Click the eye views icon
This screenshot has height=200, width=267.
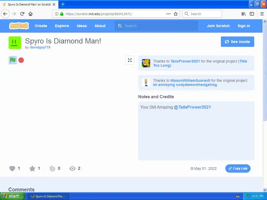click(x=72, y=168)
